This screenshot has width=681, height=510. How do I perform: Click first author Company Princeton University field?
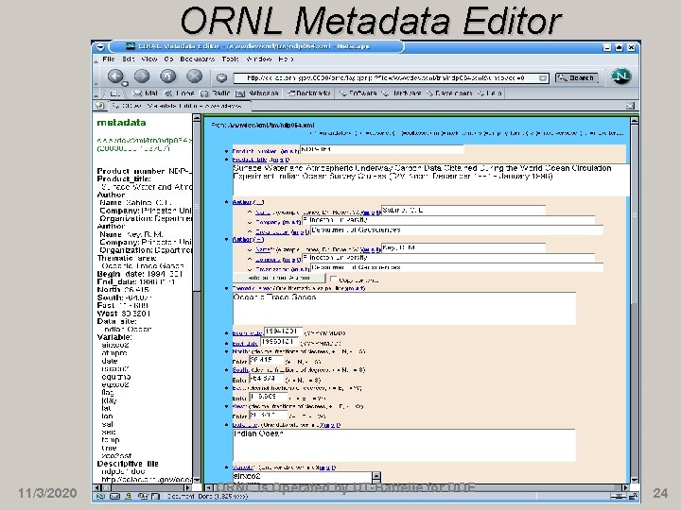coord(448,220)
